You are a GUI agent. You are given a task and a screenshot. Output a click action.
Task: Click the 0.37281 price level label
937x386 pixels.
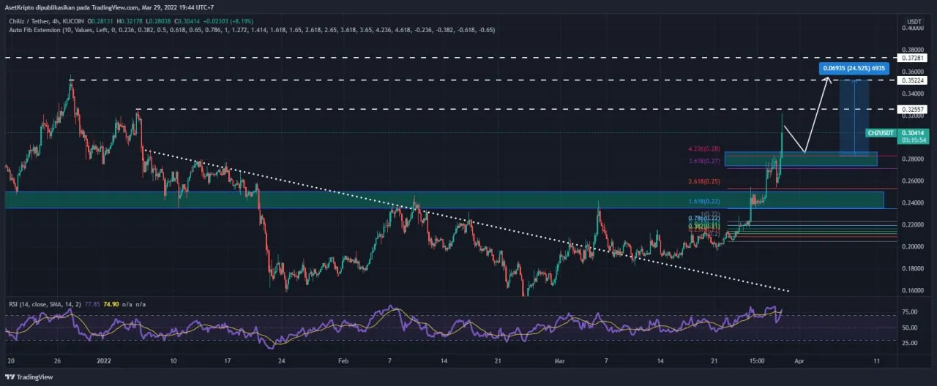click(914, 57)
